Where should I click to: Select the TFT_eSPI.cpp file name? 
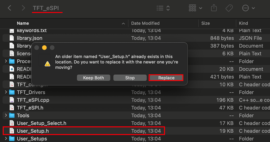coord(33,100)
